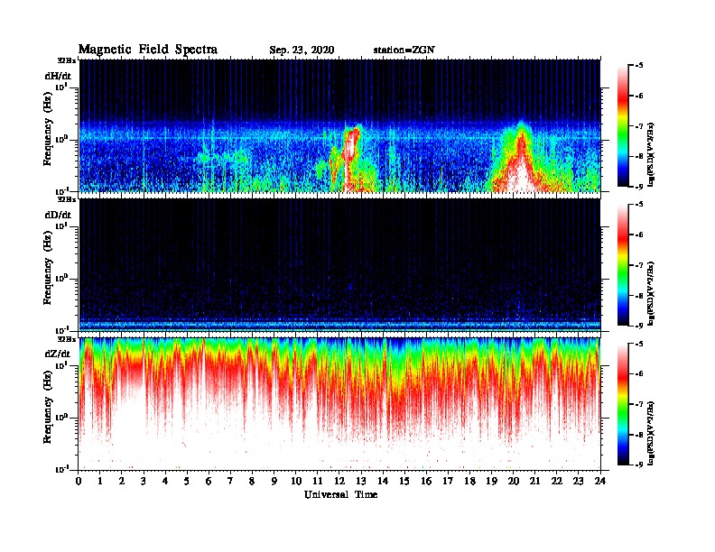
Task: Click time axis tick label "18"
Action: click(x=469, y=482)
